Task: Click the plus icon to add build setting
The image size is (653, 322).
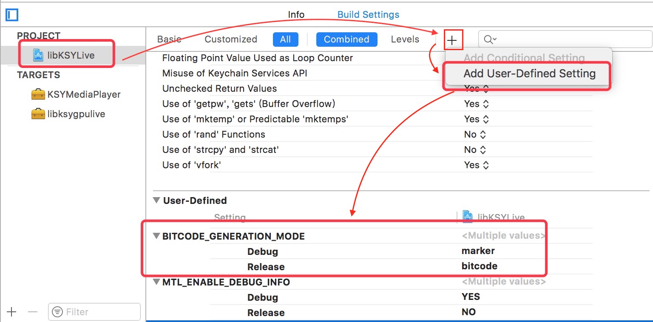Action: coord(452,40)
